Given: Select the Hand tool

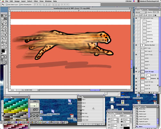Looking at the screenshot, I should 2,47.
